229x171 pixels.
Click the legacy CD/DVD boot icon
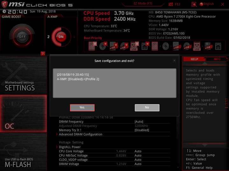[166, 46]
